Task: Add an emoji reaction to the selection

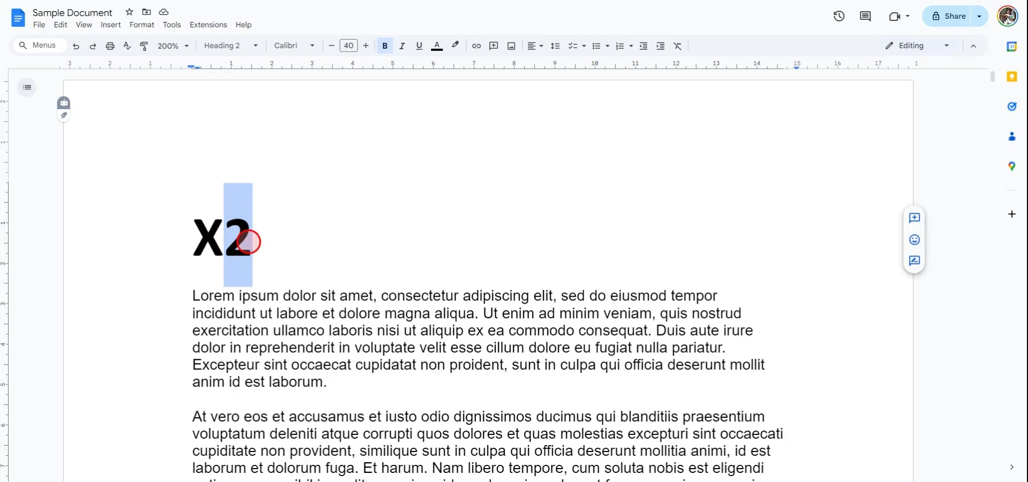Action: (x=914, y=239)
